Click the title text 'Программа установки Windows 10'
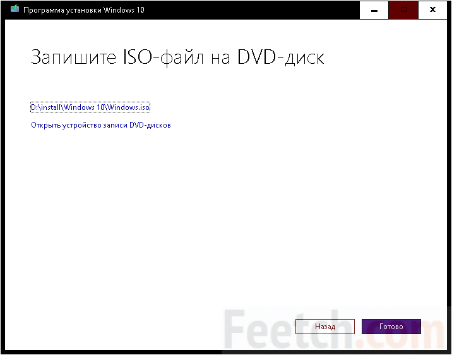The width and height of the screenshot is (452, 355). click(x=83, y=10)
